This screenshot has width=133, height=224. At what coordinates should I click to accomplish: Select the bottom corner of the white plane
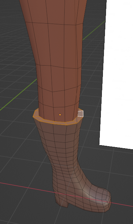click(x=100, y=144)
